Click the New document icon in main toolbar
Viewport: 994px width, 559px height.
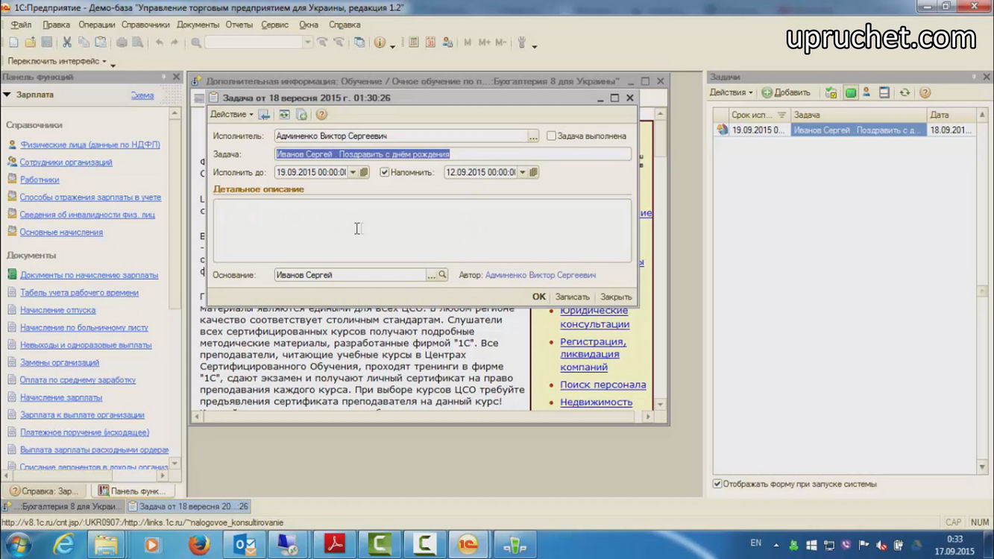(13, 42)
